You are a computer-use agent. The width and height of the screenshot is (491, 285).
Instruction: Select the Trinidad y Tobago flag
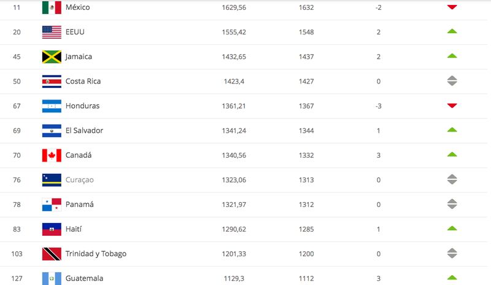52,254
